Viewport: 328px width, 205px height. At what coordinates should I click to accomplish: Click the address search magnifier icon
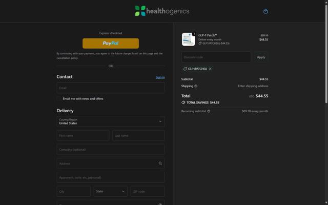point(160,163)
